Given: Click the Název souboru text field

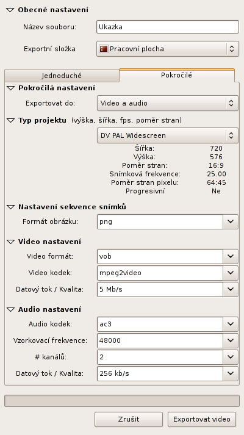Looking at the screenshot, I should (x=168, y=27).
